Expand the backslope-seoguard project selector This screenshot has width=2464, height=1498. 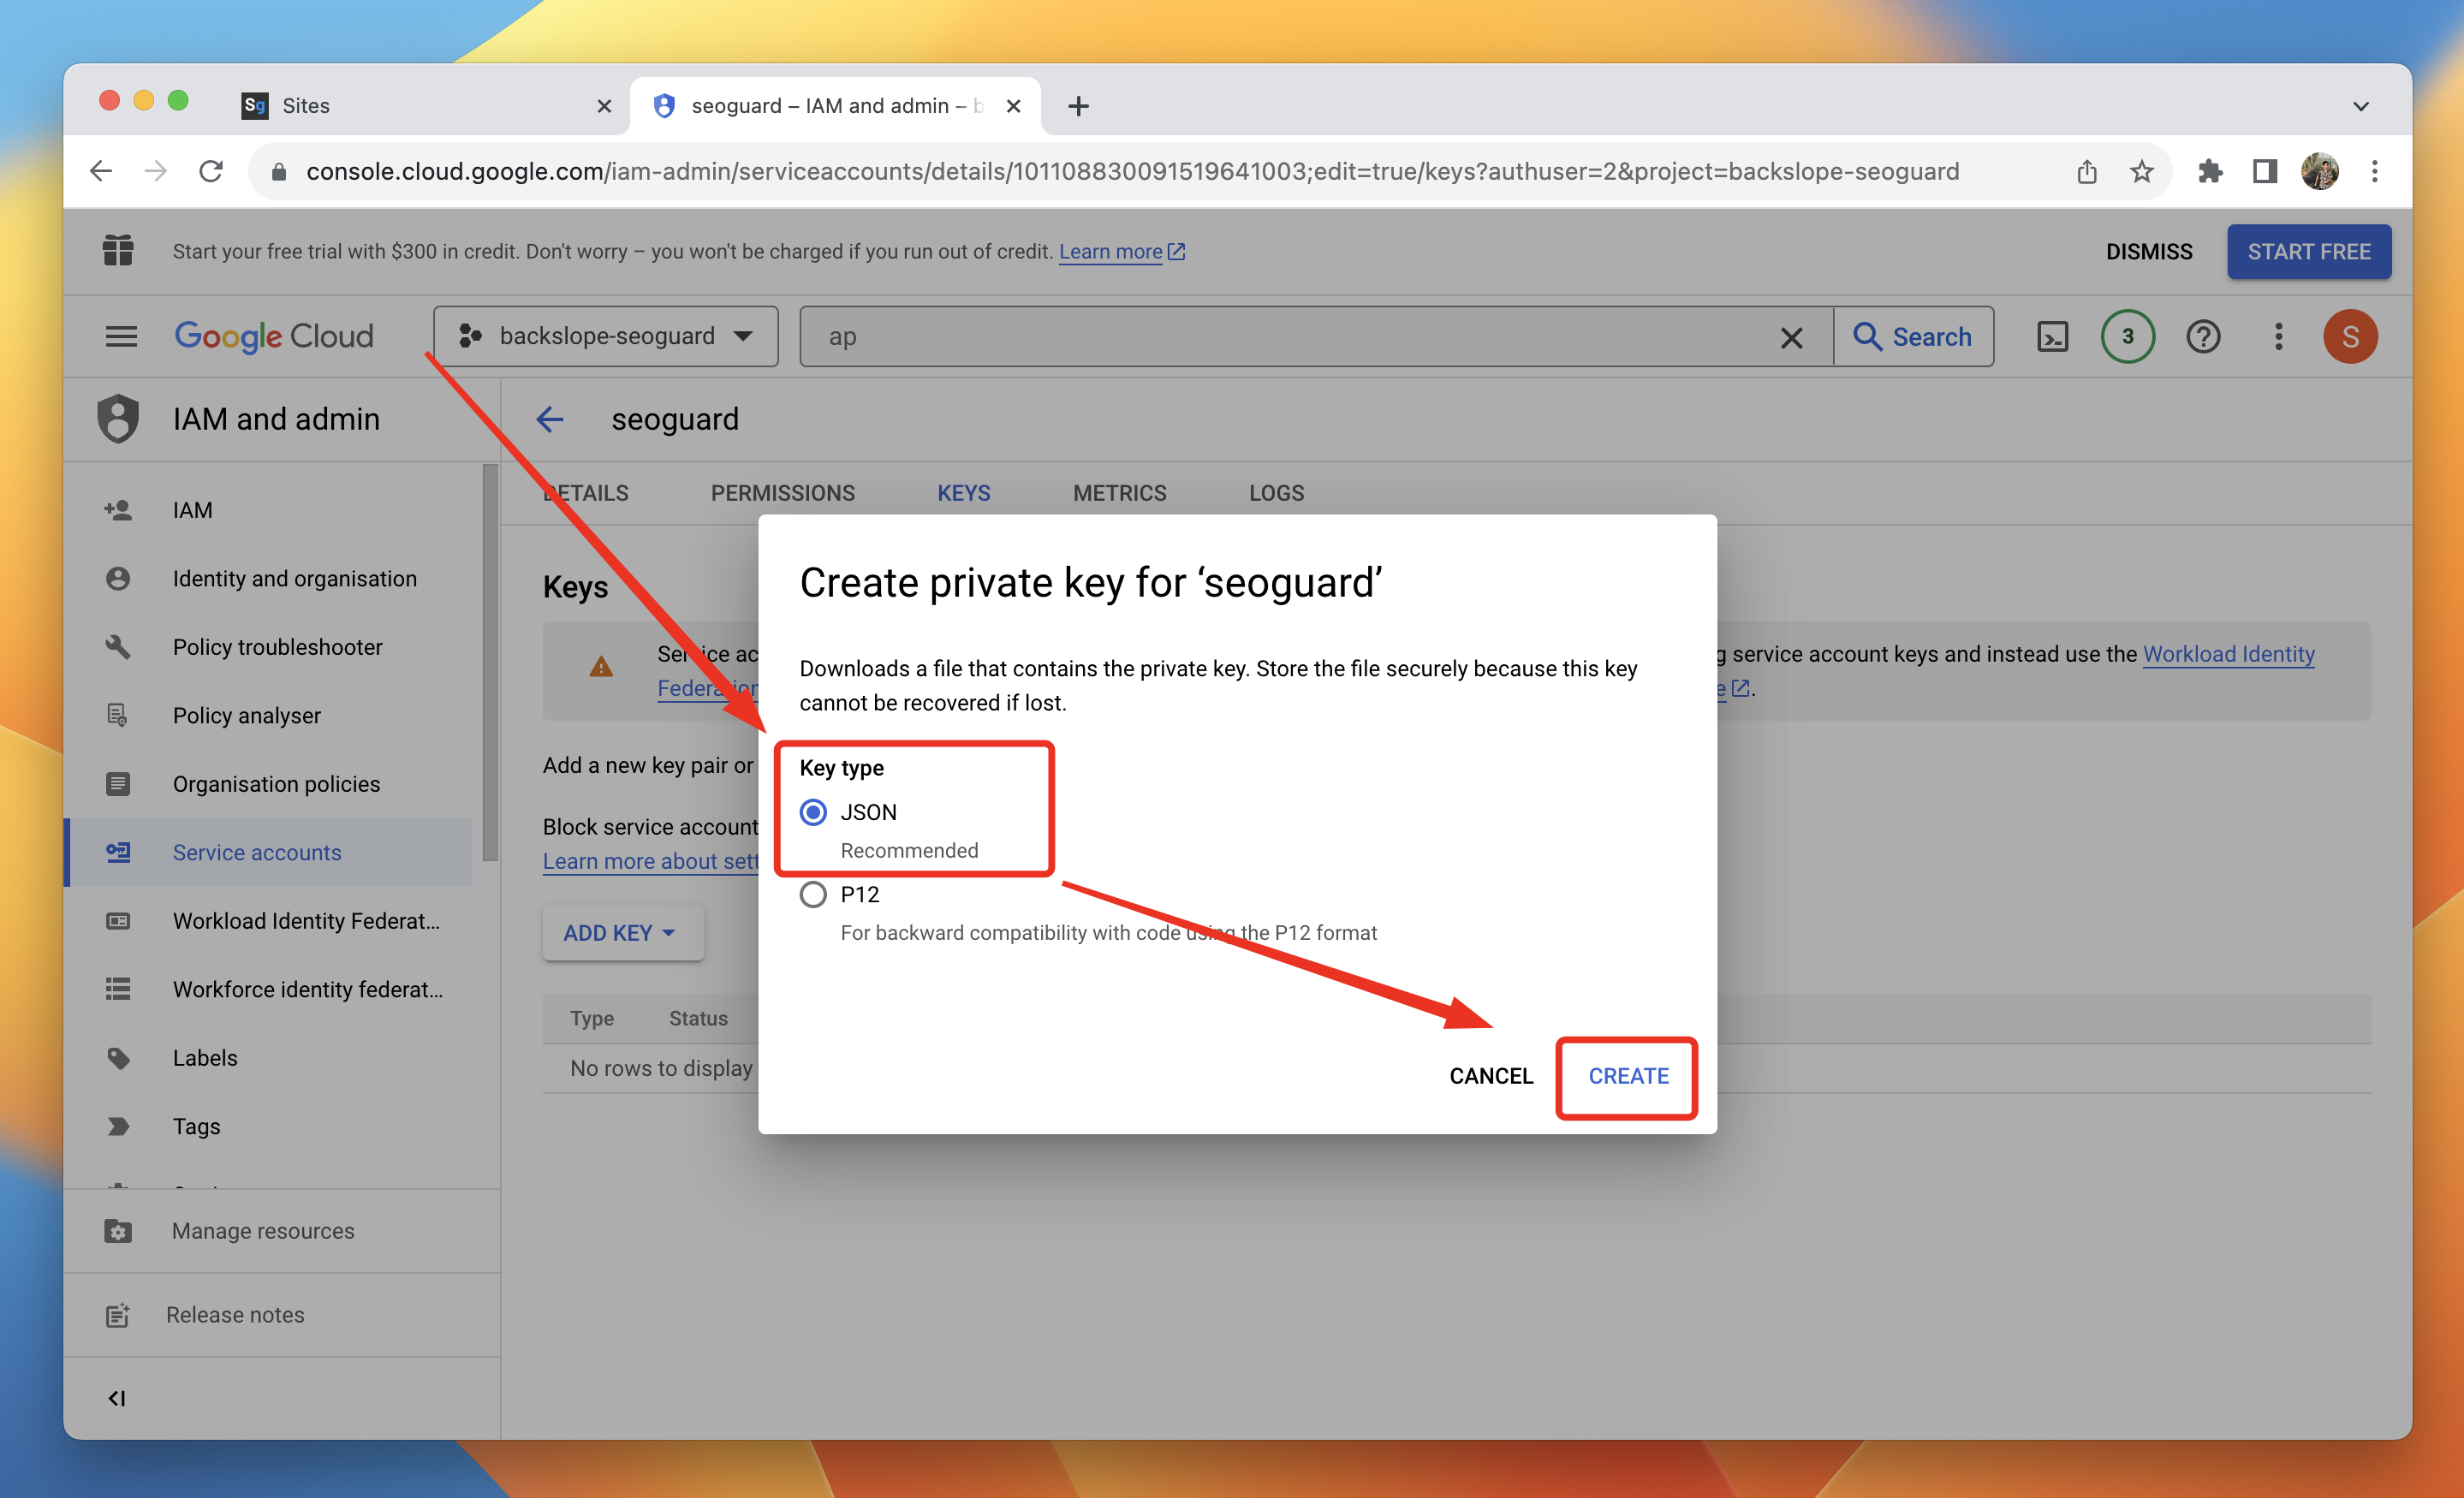606,337
